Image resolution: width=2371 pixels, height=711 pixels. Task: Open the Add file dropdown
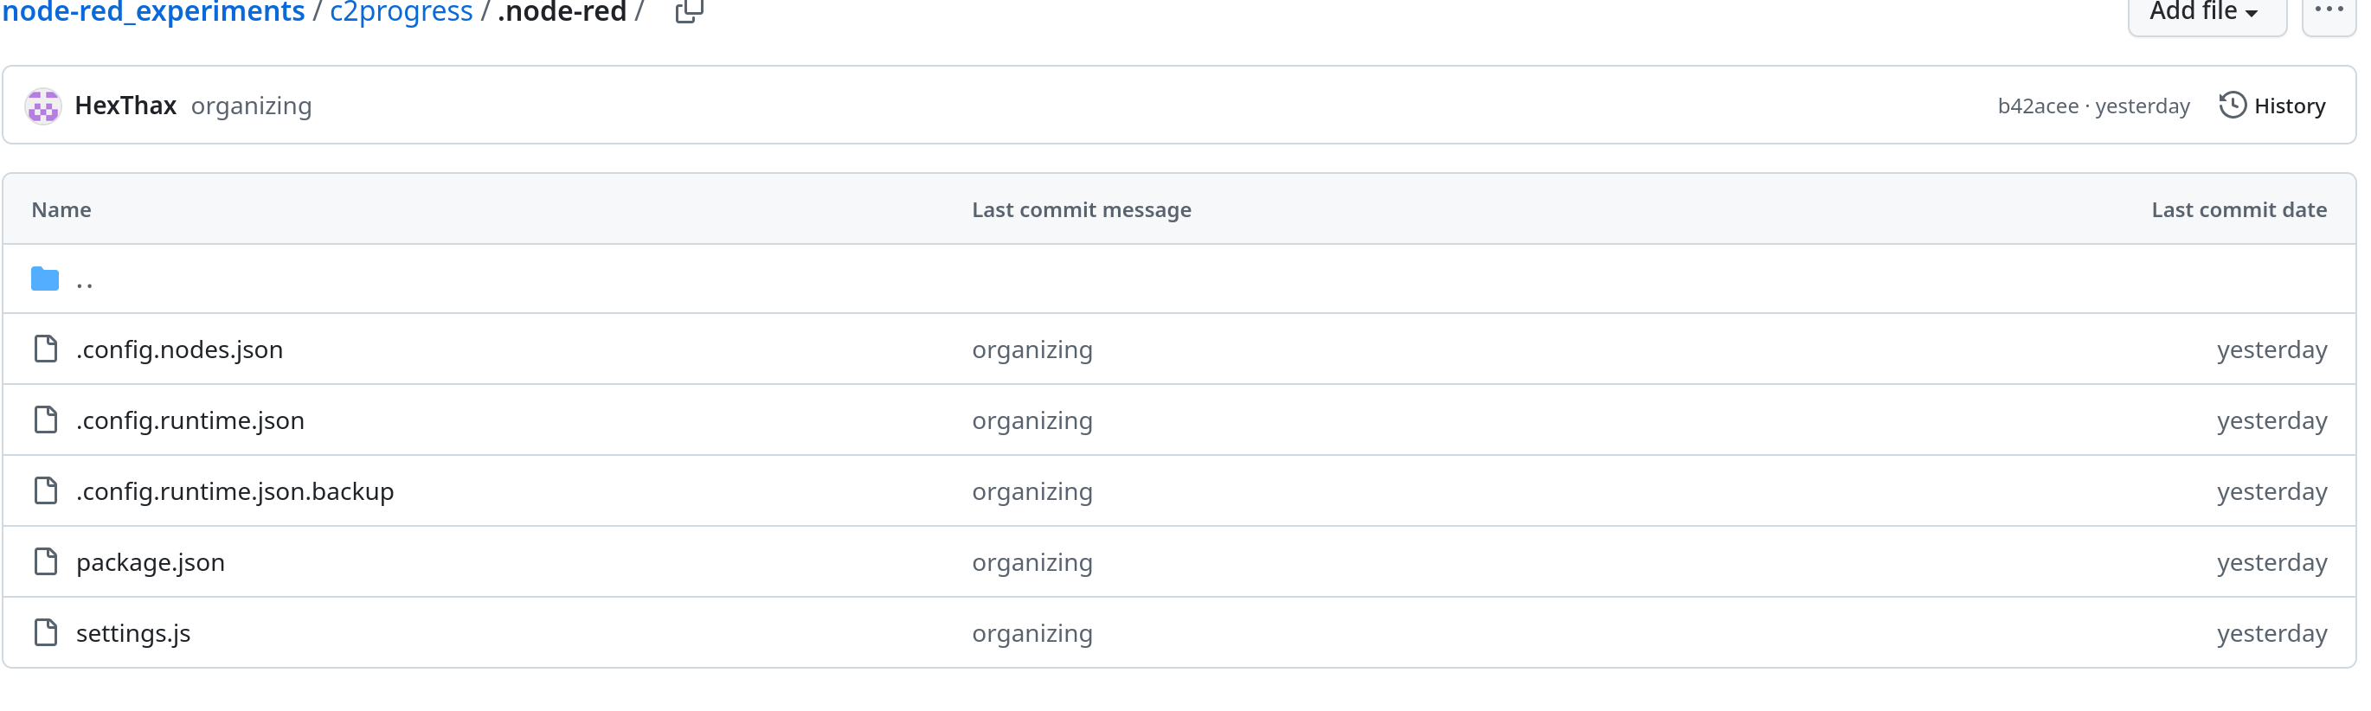click(2206, 12)
